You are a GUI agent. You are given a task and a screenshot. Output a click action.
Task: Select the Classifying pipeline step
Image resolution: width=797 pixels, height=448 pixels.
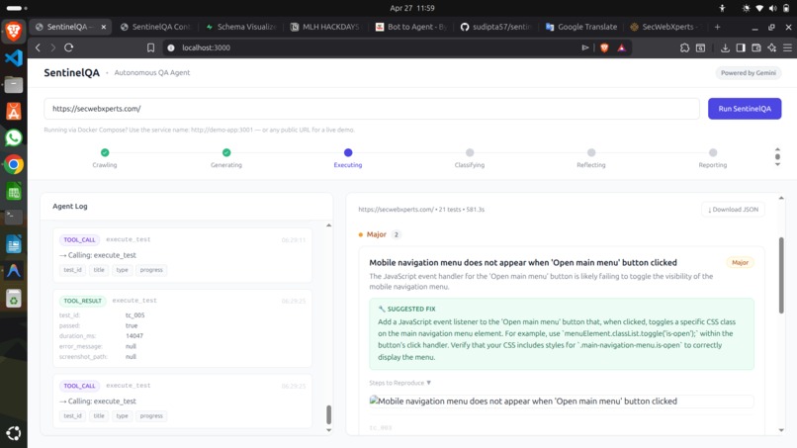pyautogui.click(x=470, y=157)
